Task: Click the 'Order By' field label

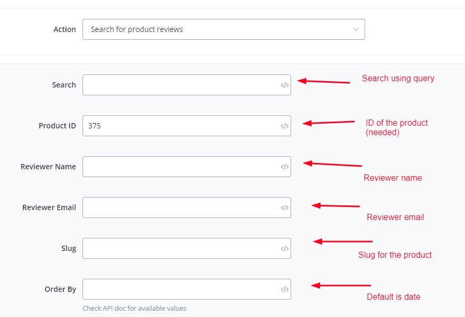Action: click(60, 289)
